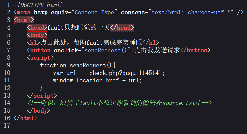
Task: Click the opening body tag on line 5
Action: pyautogui.click(x=37, y=35)
